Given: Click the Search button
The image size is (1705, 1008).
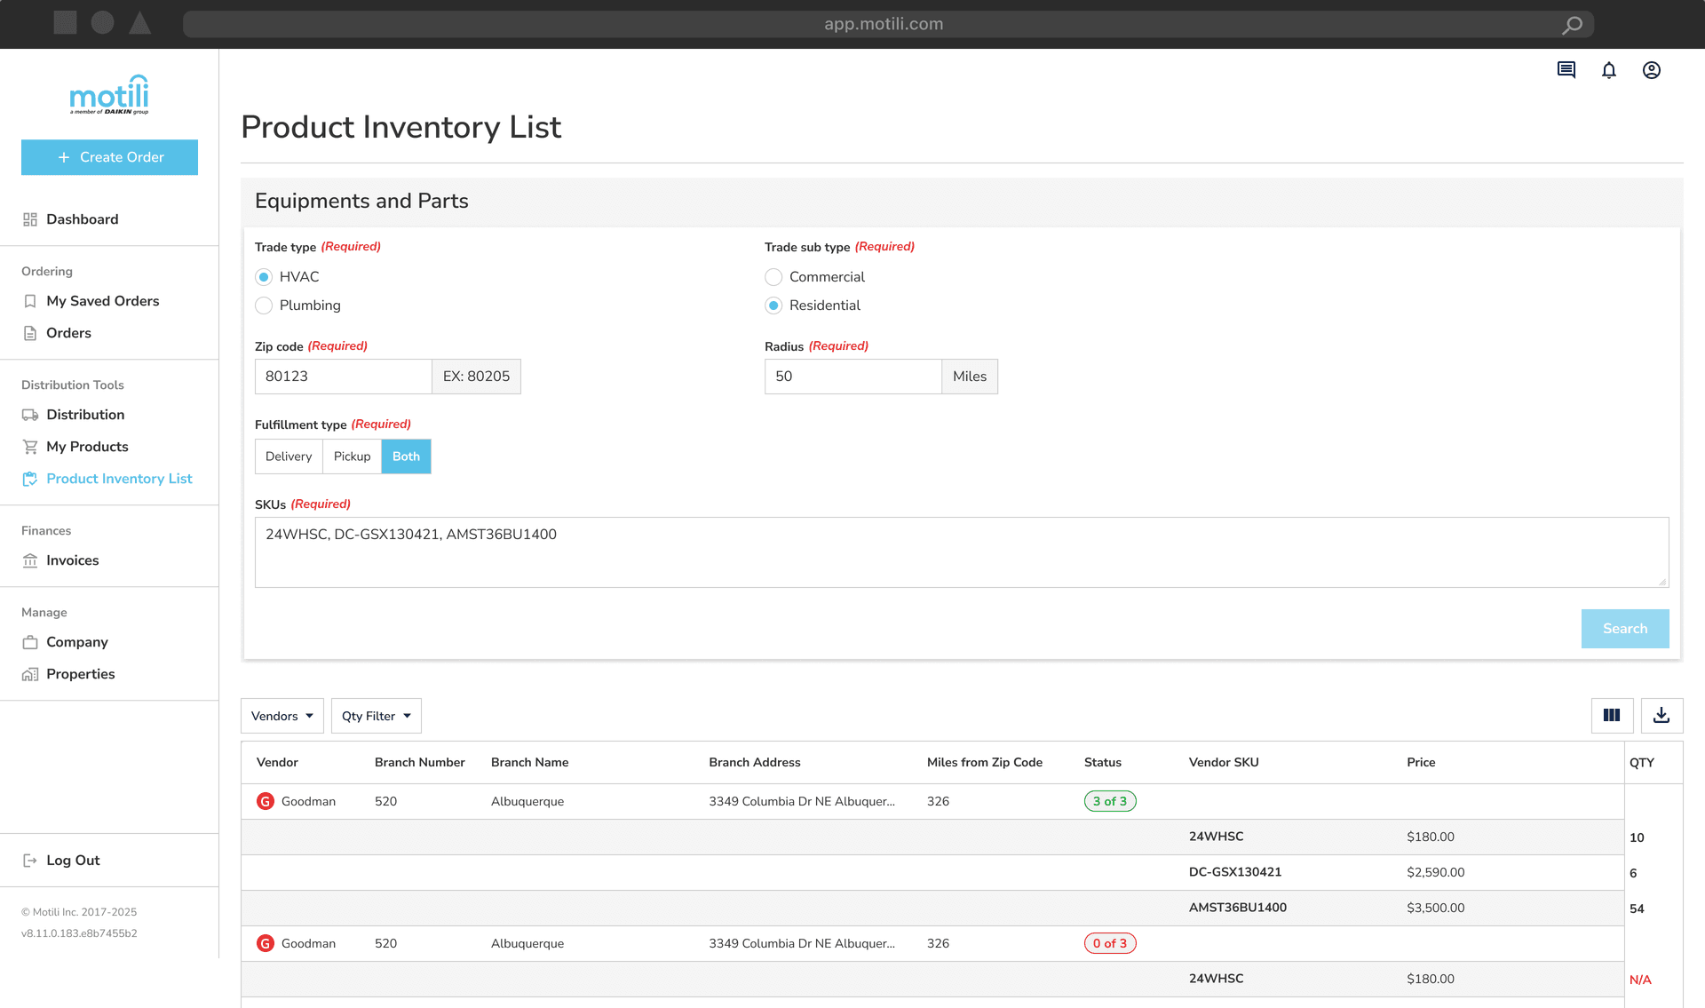Looking at the screenshot, I should (1624, 628).
